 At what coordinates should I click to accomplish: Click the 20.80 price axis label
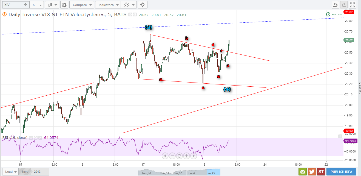349,21
